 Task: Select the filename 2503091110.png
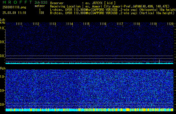[14, 7]
